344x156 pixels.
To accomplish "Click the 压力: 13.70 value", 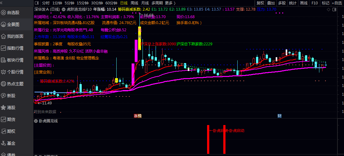I will [267, 9].
